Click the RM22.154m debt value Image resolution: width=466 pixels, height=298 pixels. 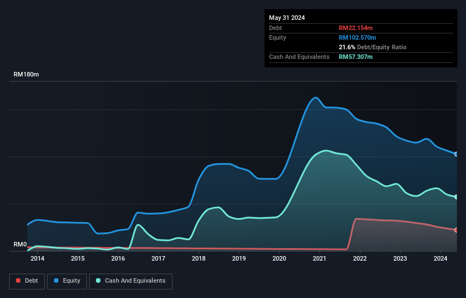[355, 28]
